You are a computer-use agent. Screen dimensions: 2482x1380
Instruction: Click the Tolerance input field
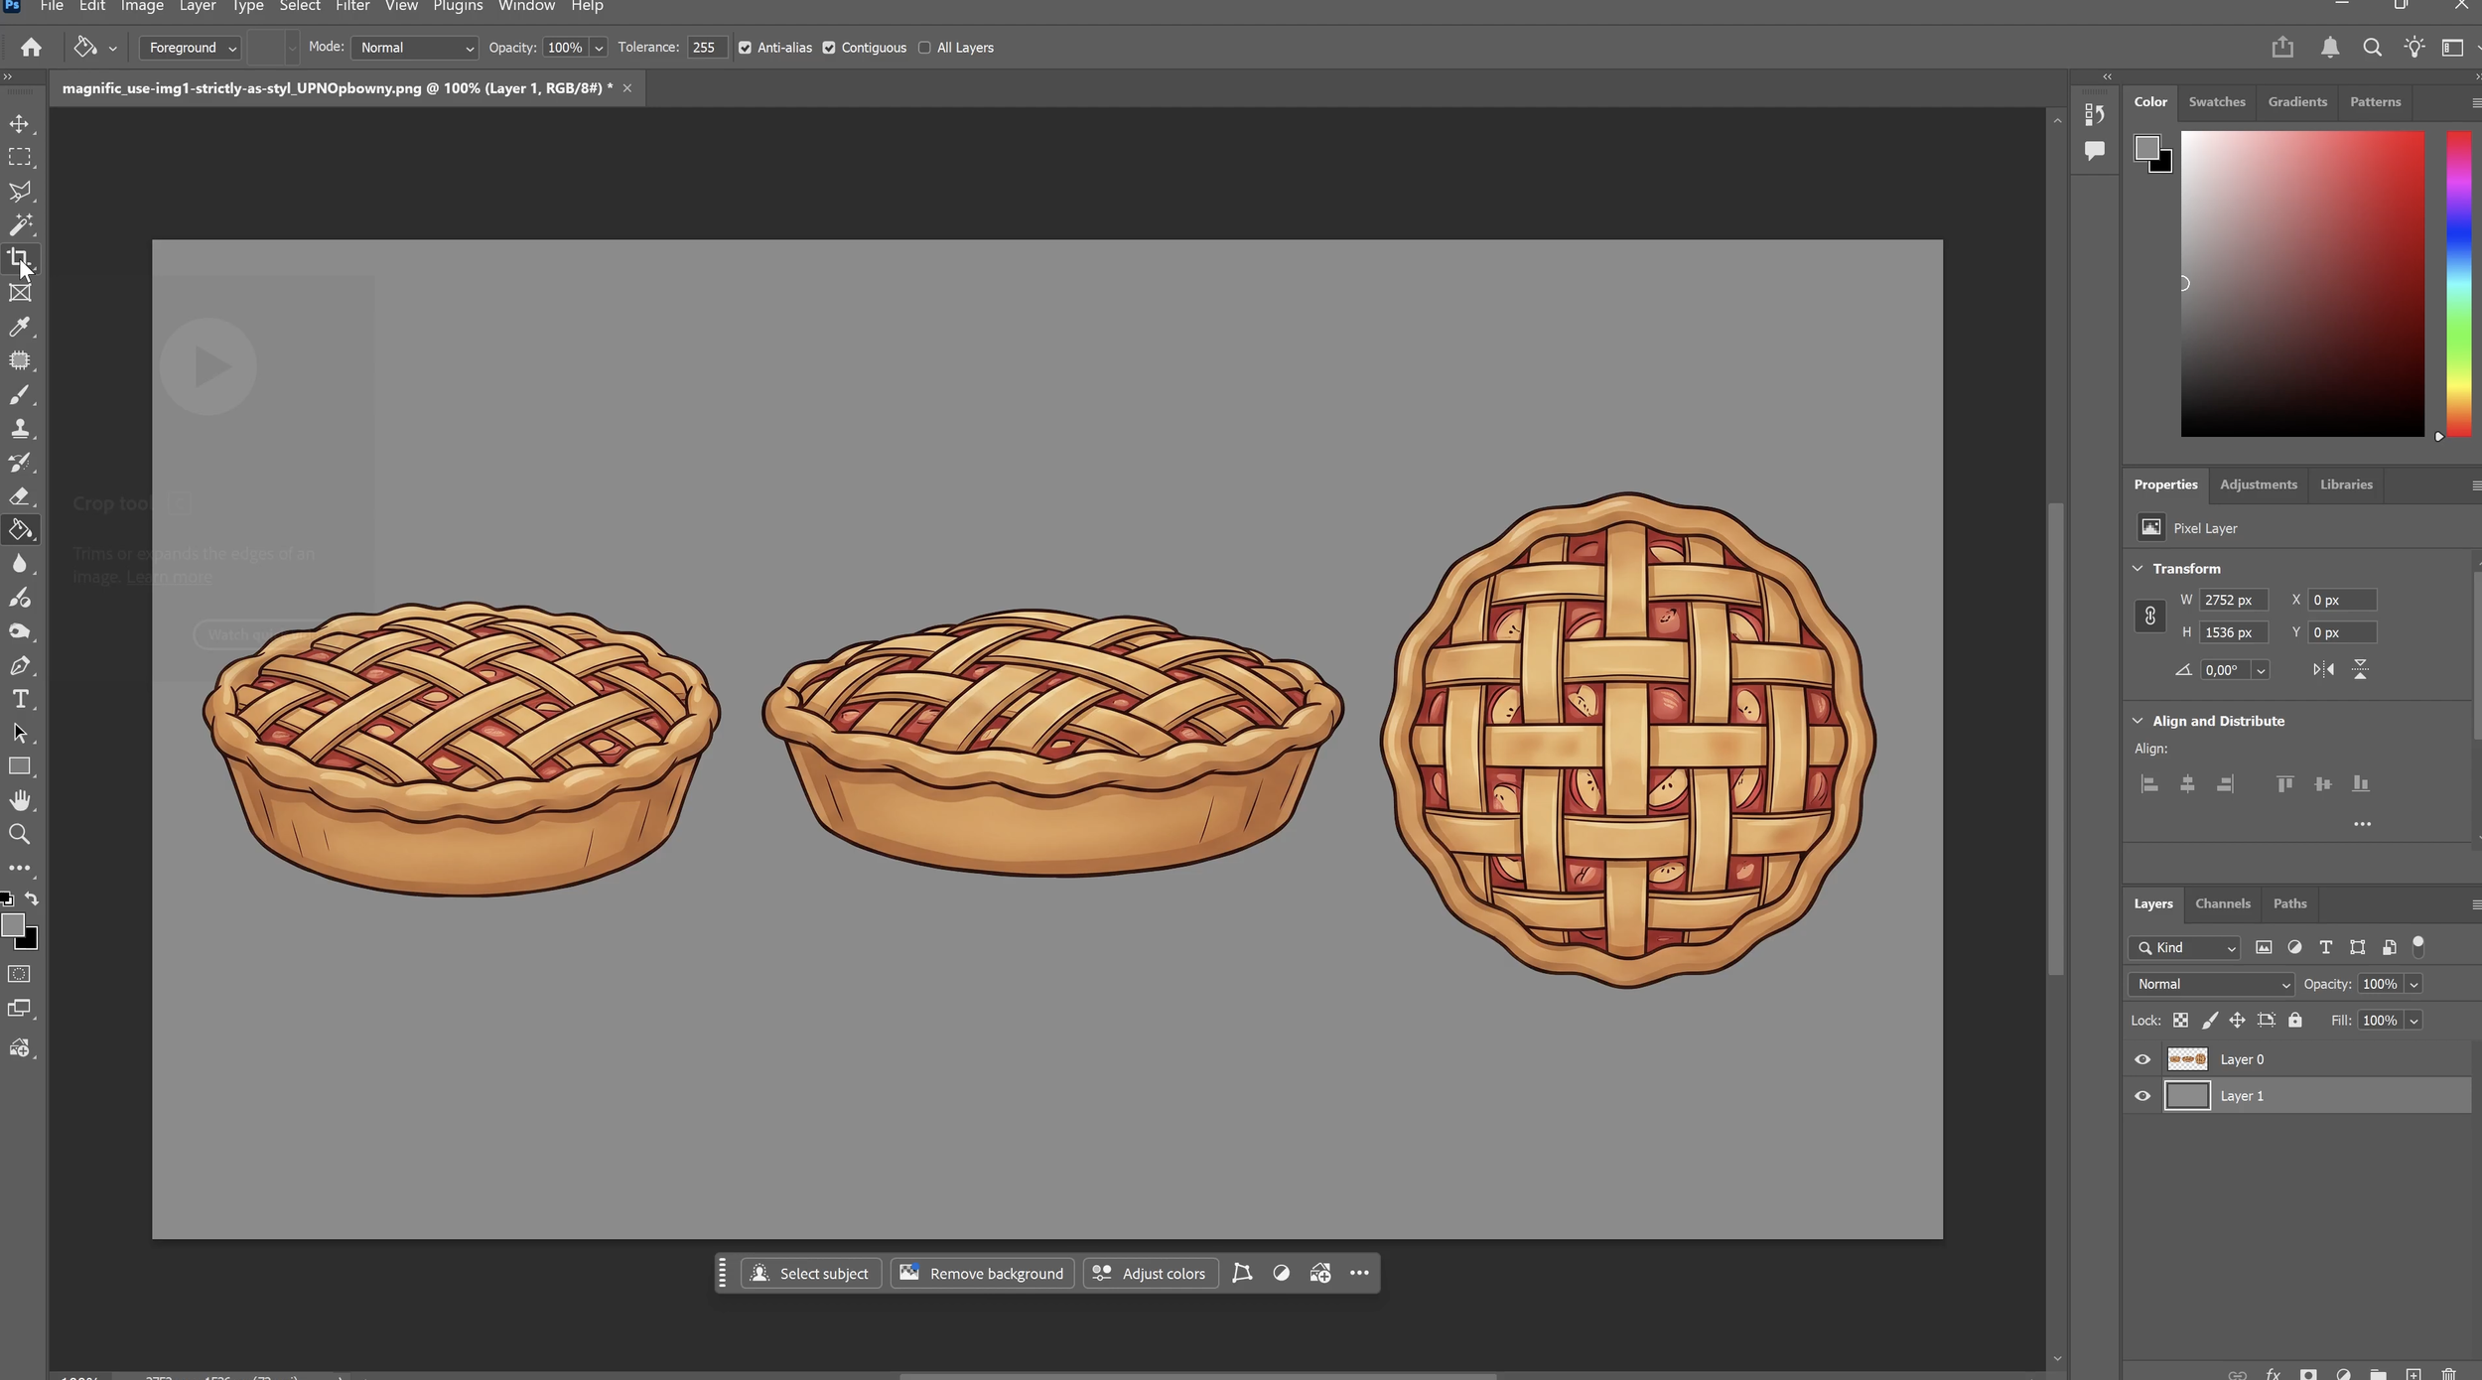707,48
